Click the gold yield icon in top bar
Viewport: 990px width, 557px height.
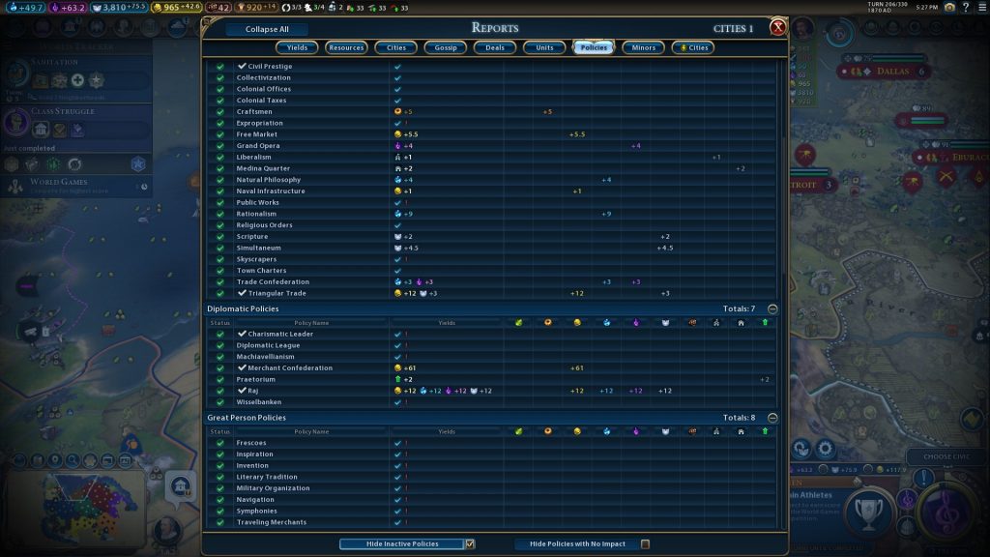pos(160,8)
